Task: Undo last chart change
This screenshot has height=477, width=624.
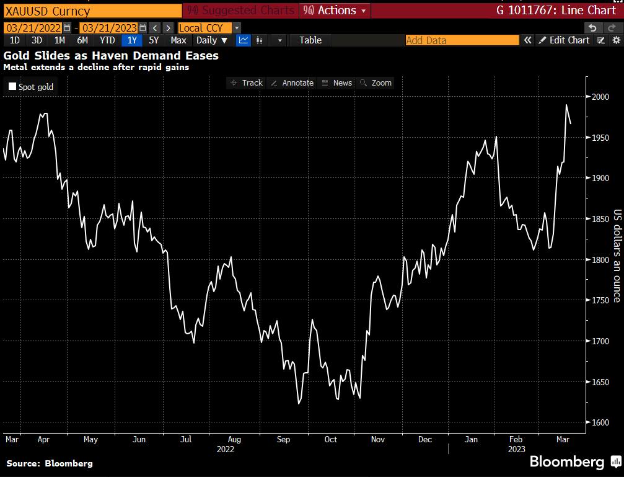Action: point(592,28)
